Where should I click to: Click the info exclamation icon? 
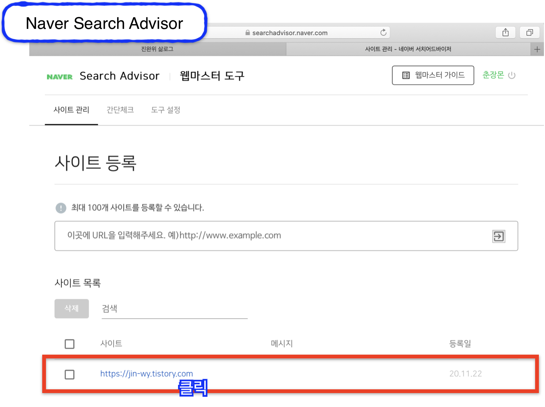[61, 208]
